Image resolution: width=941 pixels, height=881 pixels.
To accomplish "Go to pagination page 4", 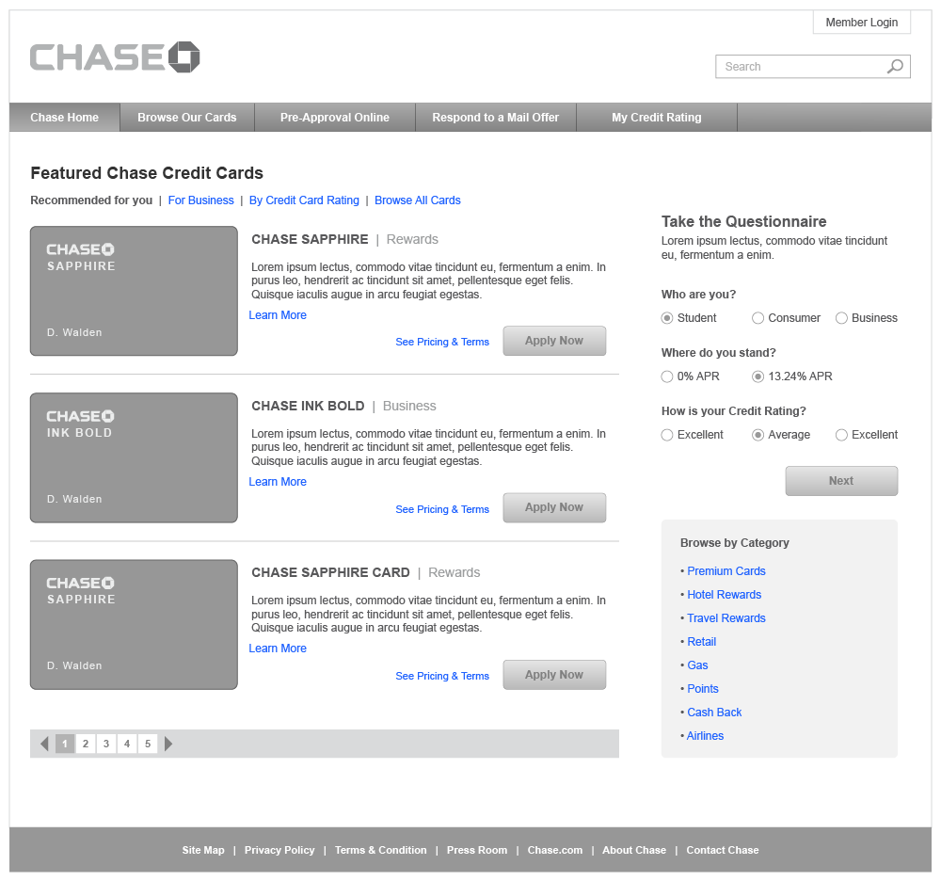I will coord(127,744).
